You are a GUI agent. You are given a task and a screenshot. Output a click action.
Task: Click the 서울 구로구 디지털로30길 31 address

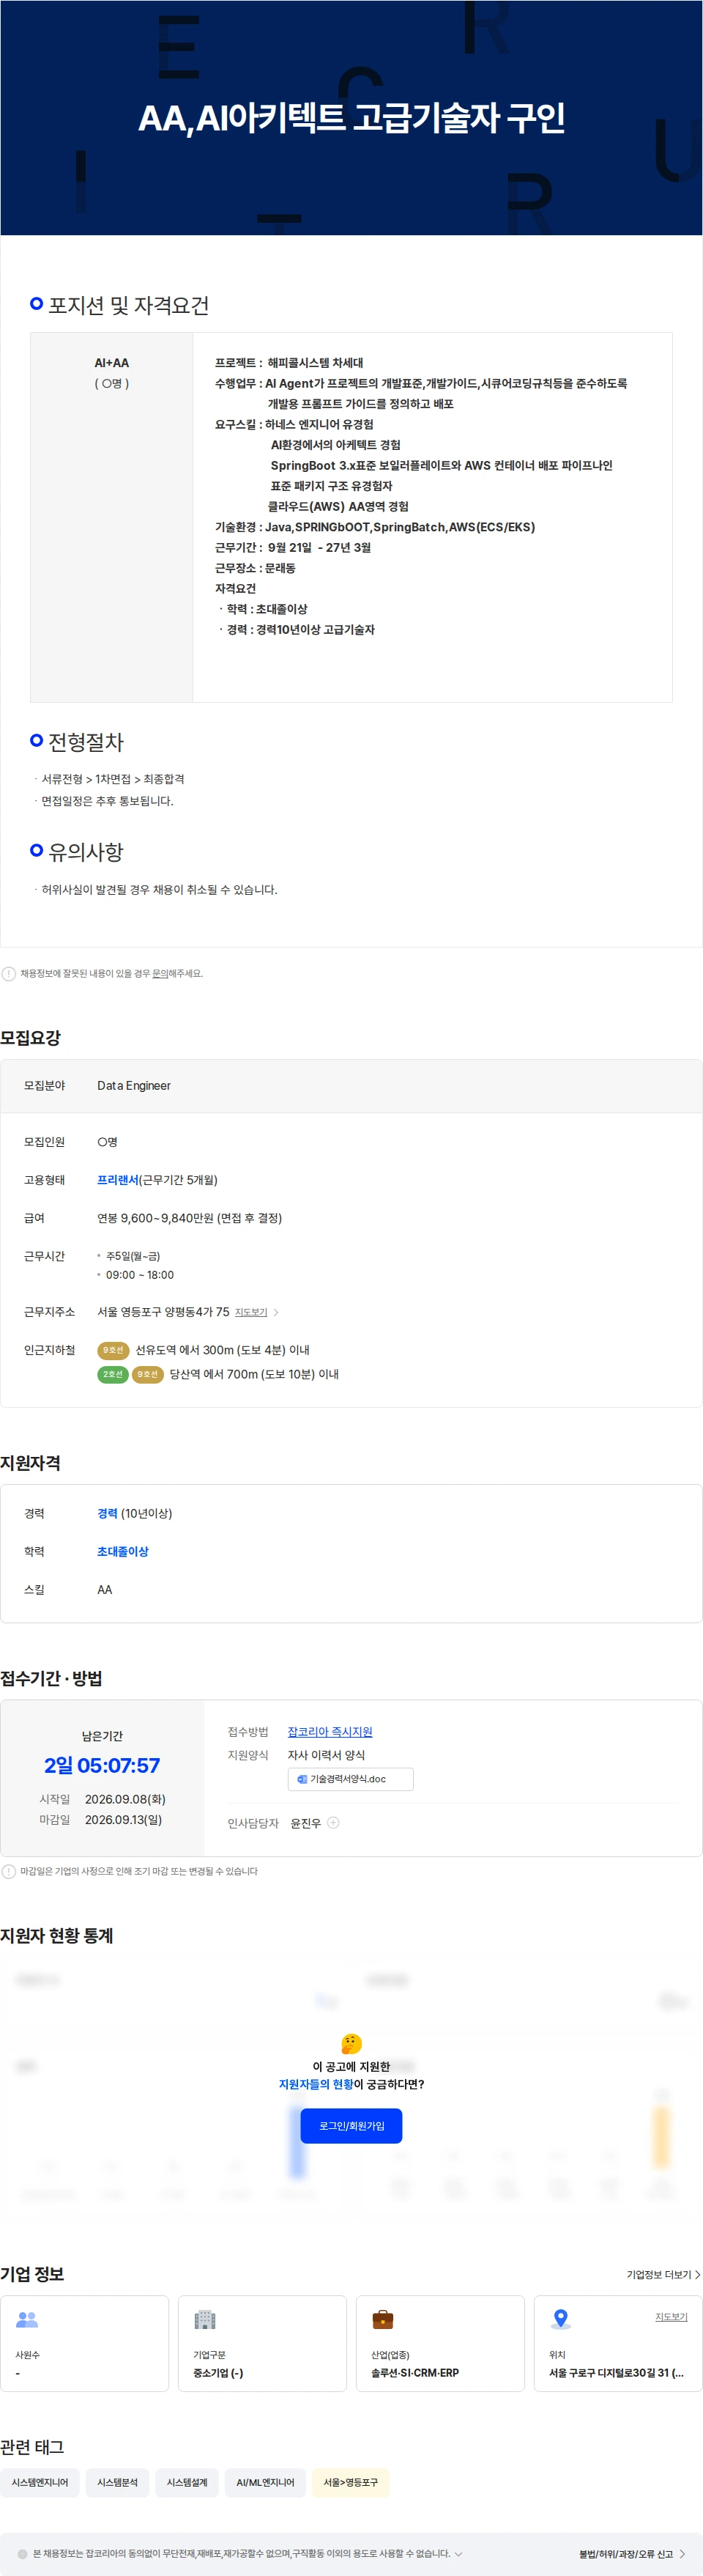point(616,2372)
